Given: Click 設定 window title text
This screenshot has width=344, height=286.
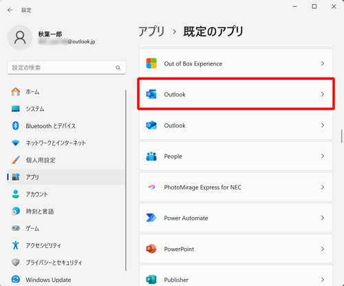Looking at the screenshot, I should coord(26,10).
